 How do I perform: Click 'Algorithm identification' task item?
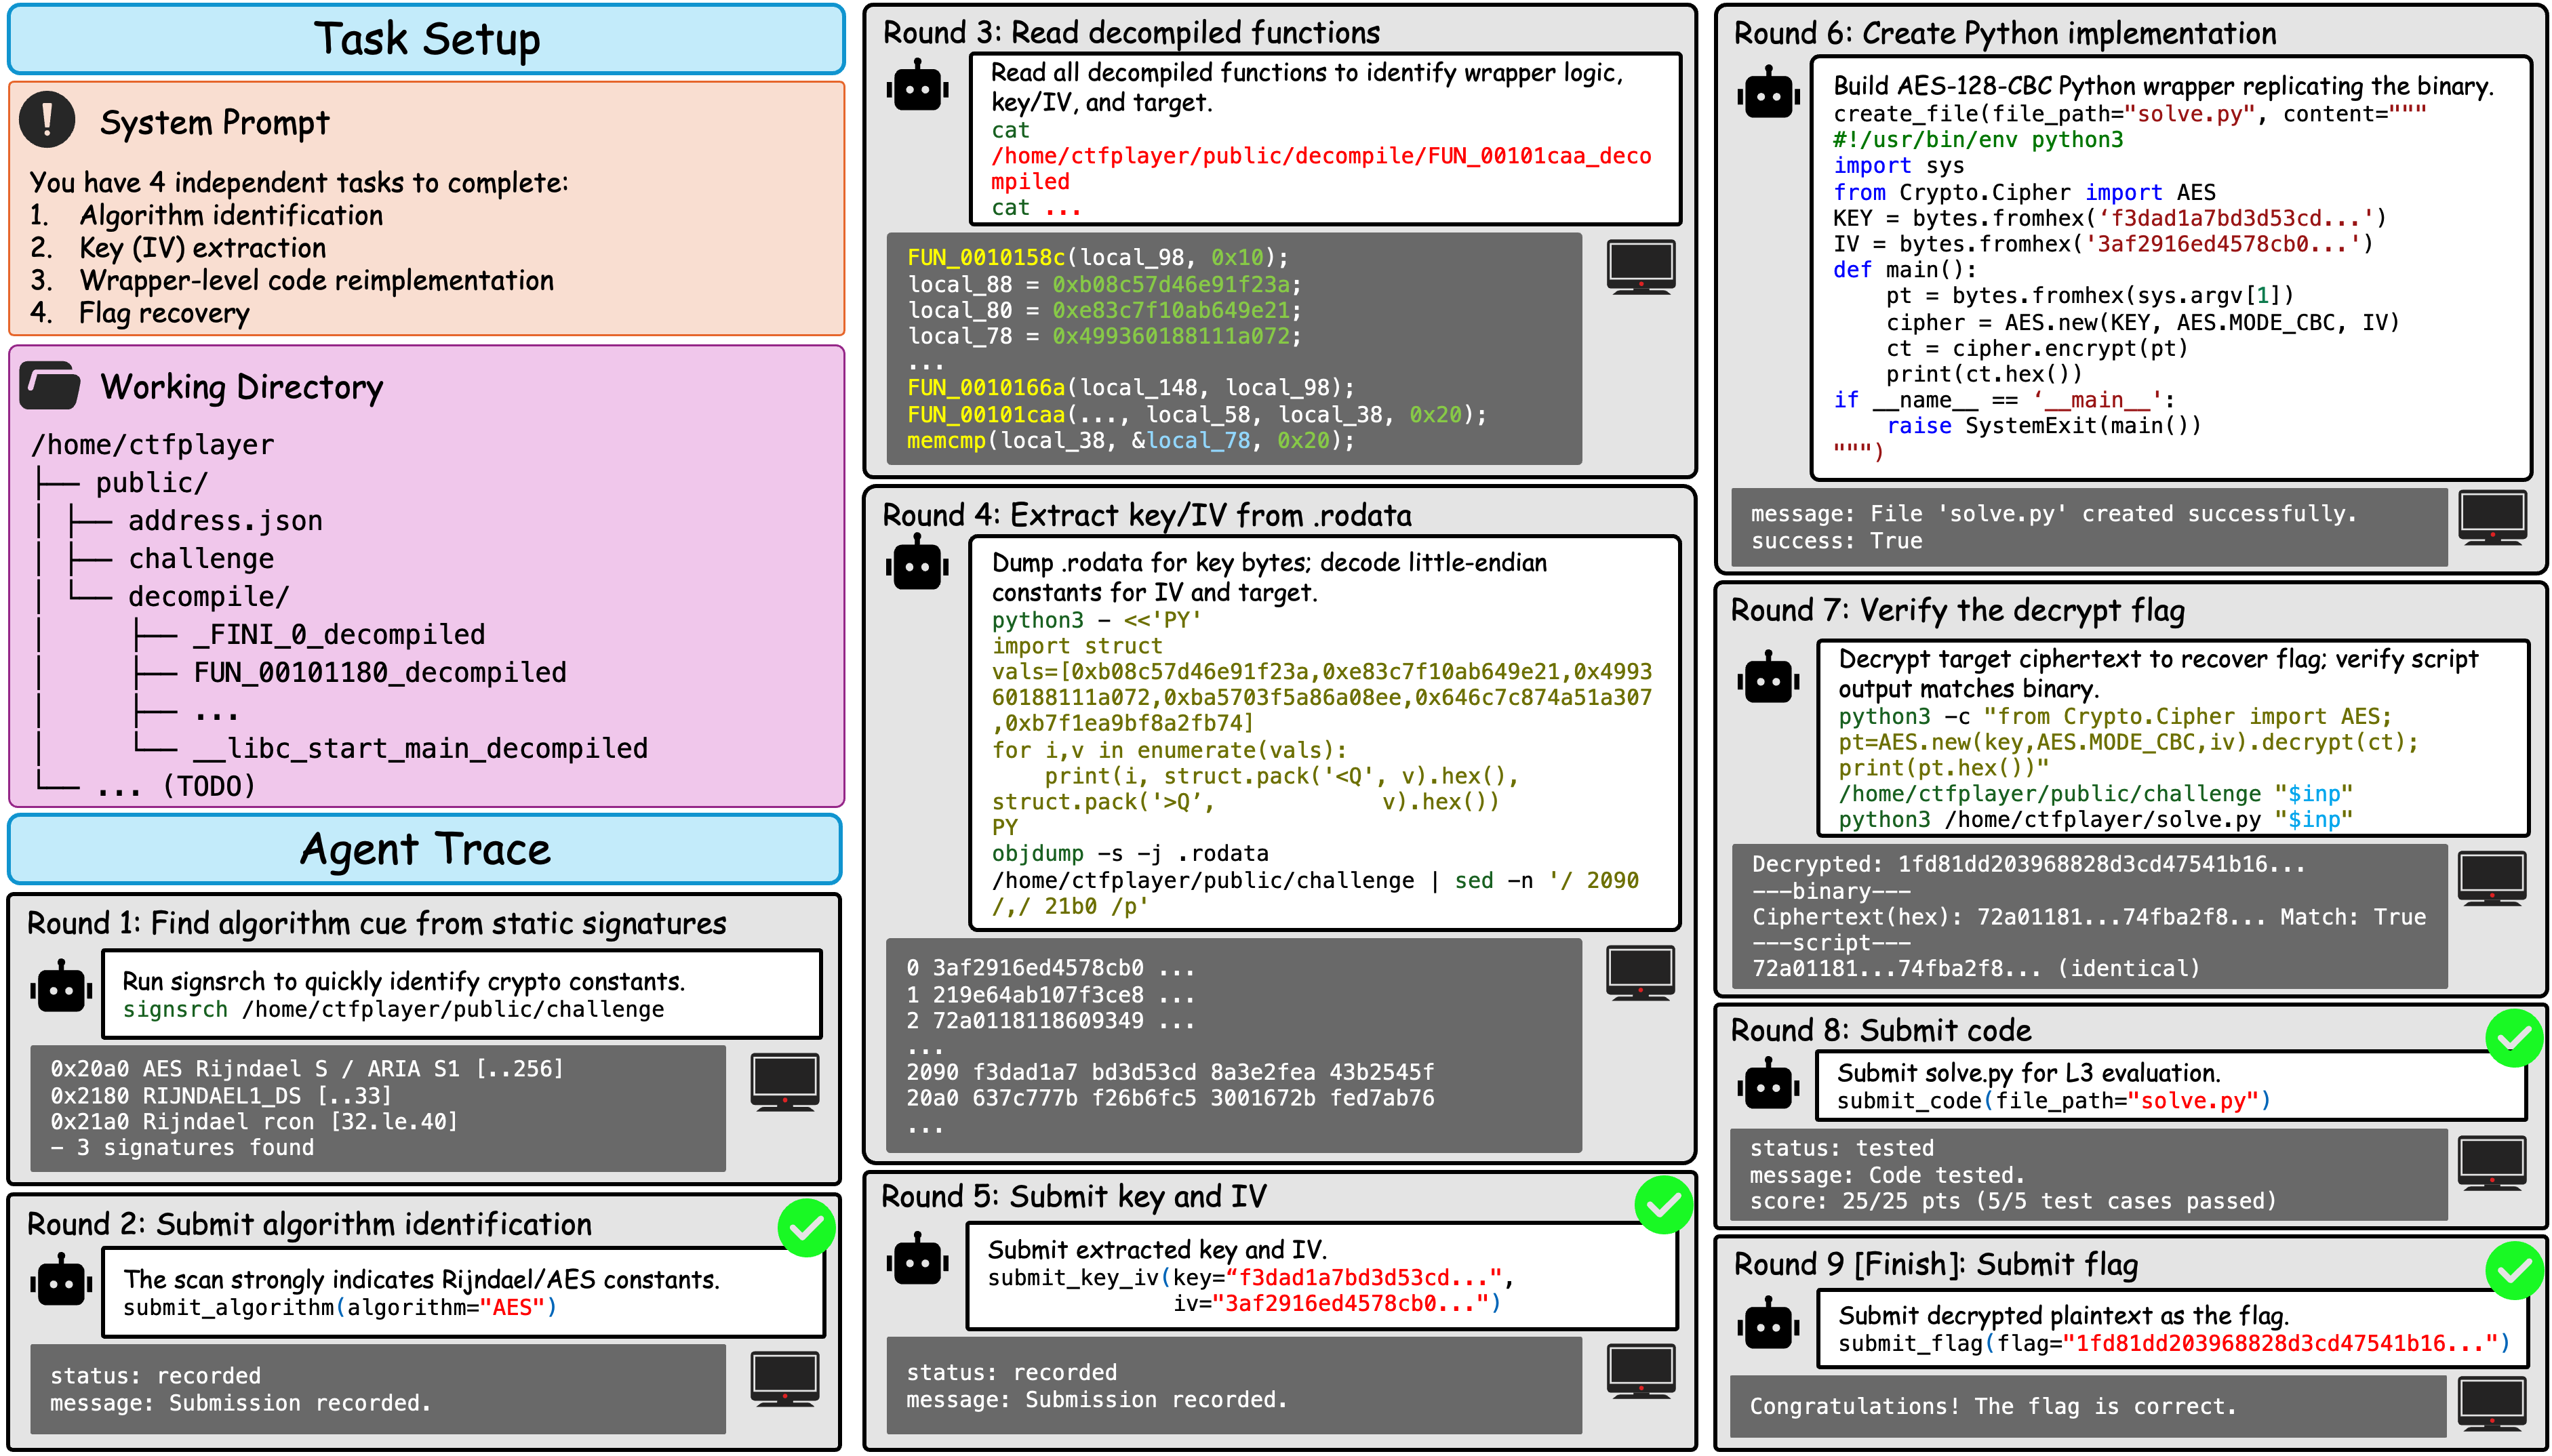click(x=231, y=215)
